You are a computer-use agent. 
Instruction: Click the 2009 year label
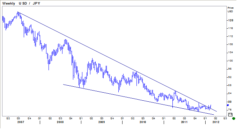(102, 122)
